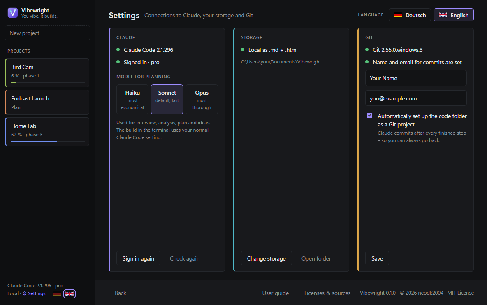487x305 pixels.
Task: Click the green dot beside Local storage status
Action: (243, 49)
